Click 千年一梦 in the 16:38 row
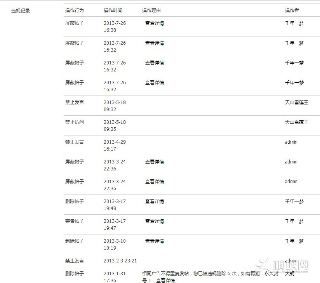The image size is (320, 283). pos(294,23)
